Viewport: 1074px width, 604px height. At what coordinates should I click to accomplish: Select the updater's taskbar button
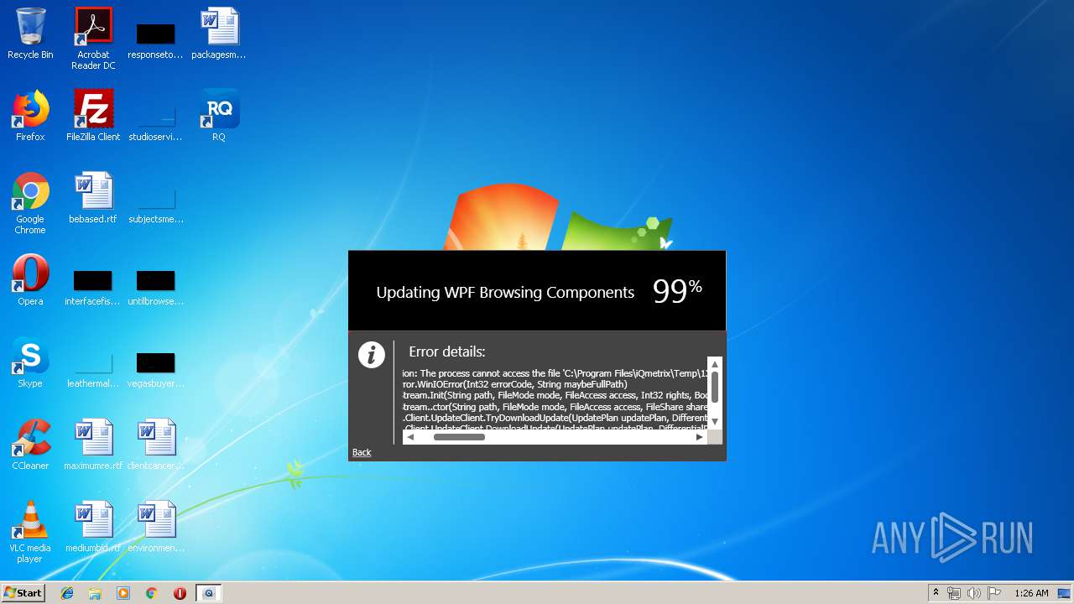point(209,593)
